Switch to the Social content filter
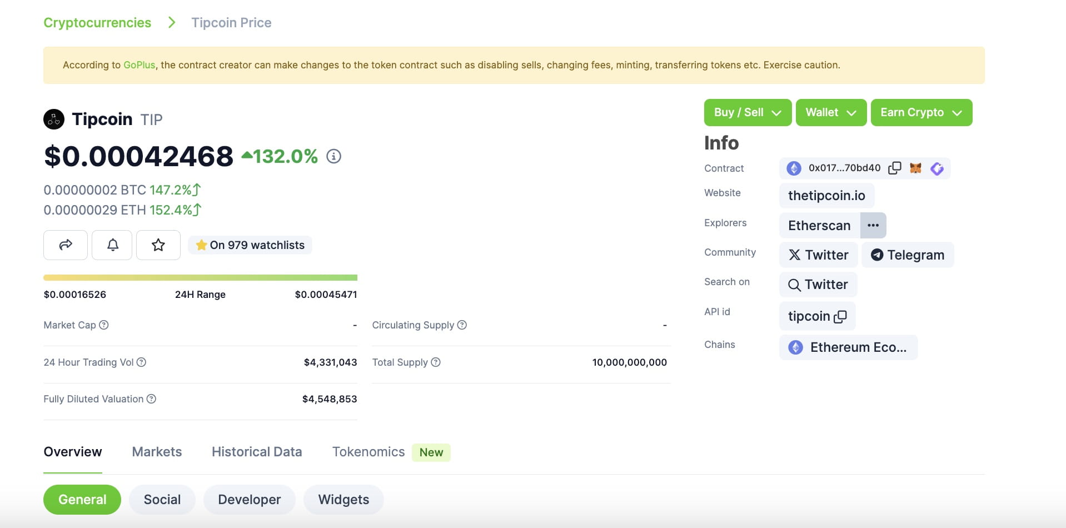The width and height of the screenshot is (1066, 528). (x=162, y=499)
